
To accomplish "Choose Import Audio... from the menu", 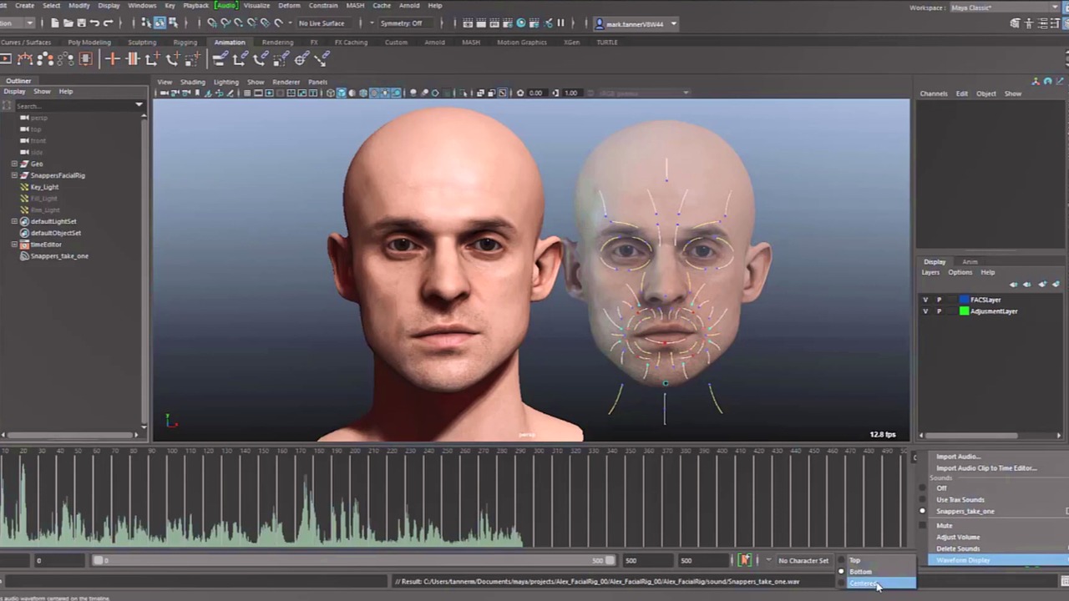I will point(958,457).
